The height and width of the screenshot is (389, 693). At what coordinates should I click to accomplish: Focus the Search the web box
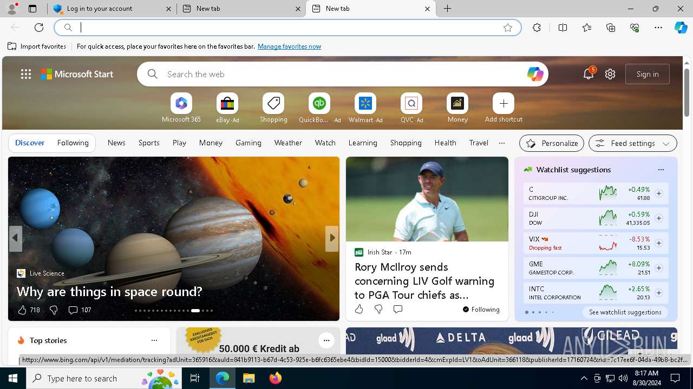343,74
